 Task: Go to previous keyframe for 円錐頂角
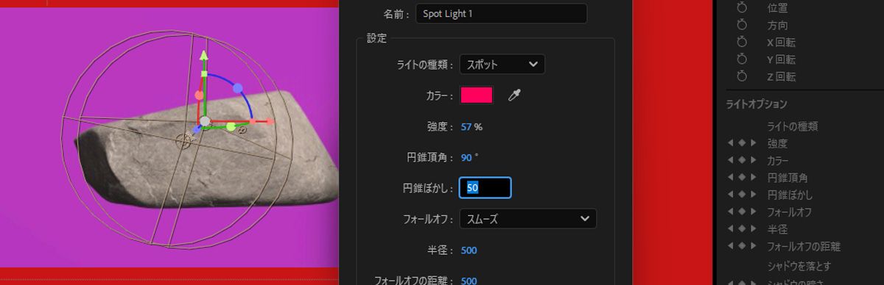coord(730,177)
